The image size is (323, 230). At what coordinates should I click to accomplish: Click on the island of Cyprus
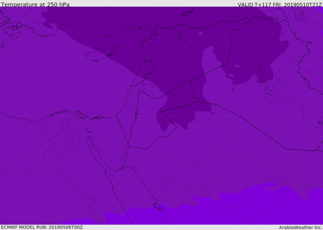pos(100,55)
